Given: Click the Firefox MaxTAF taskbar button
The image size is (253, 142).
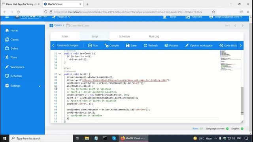Looking at the screenshot, I should pyautogui.click(x=134, y=138).
